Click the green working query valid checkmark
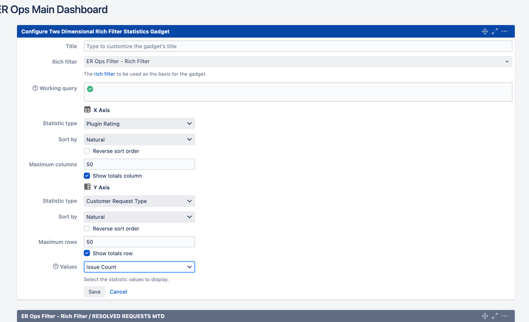529x322 pixels. [x=90, y=89]
